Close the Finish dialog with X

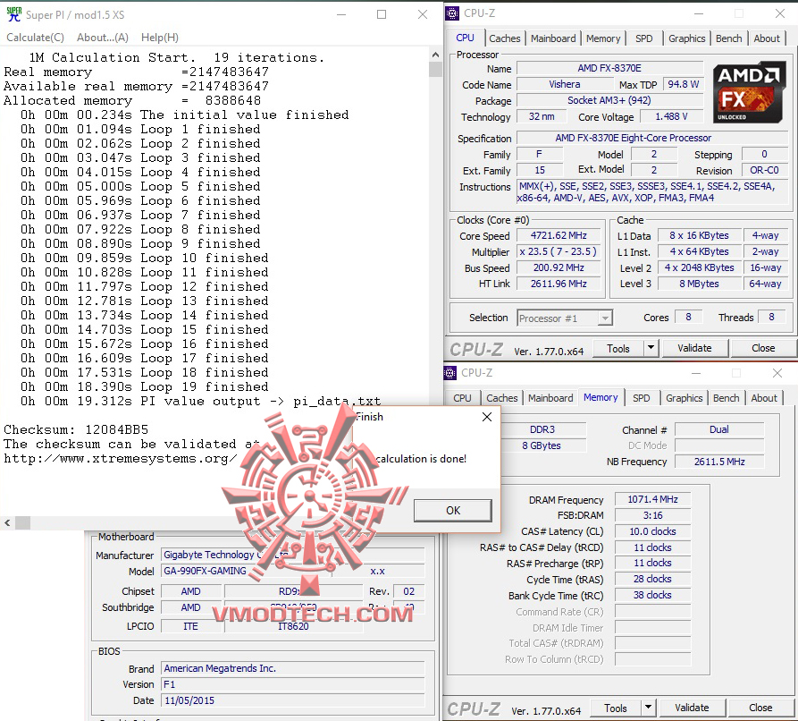coord(486,417)
